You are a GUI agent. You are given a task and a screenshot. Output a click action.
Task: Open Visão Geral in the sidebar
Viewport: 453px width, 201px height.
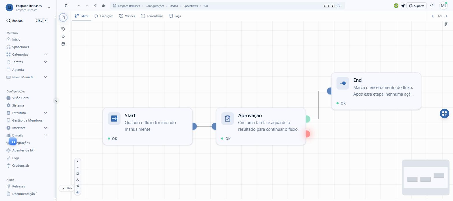pyautogui.click(x=21, y=98)
